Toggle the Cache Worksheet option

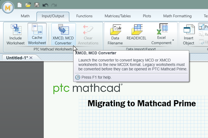(37, 34)
